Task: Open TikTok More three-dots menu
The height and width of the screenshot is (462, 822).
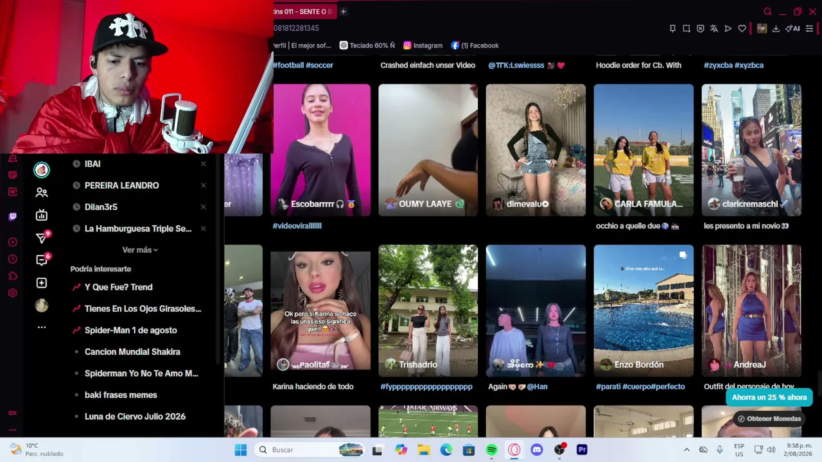Action: [42, 327]
